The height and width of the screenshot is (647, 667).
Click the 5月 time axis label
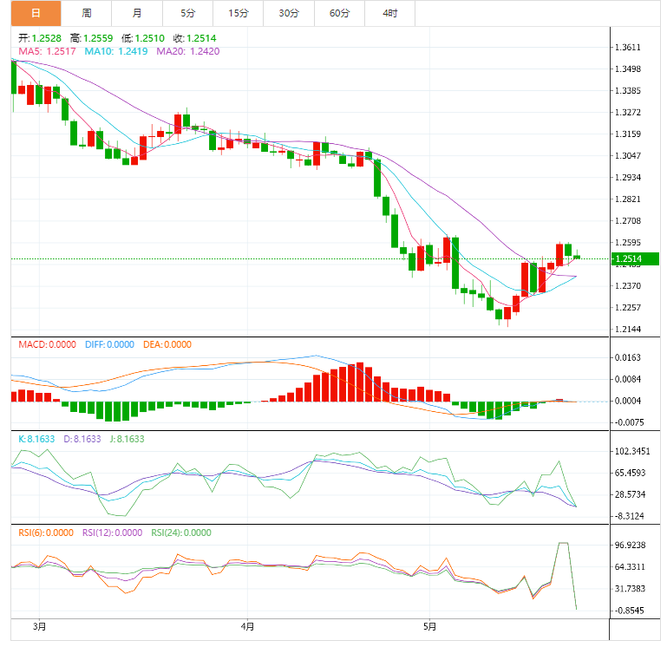429,626
